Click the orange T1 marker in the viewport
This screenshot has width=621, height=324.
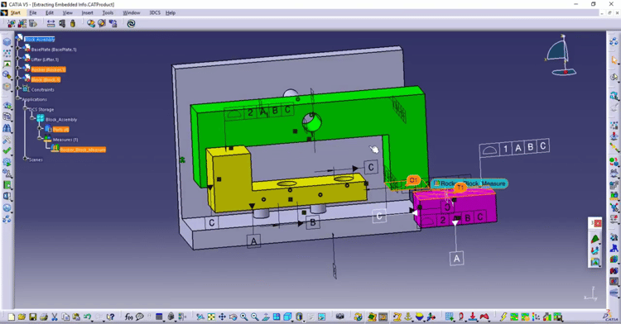pos(460,188)
